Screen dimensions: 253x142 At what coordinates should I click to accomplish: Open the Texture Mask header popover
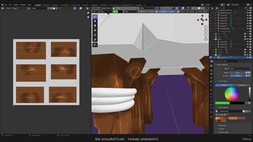click(x=202, y=11)
